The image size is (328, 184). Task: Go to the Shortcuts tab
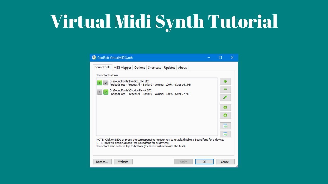[x=155, y=68]
